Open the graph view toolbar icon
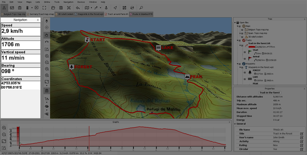 (x=12, y=7)
